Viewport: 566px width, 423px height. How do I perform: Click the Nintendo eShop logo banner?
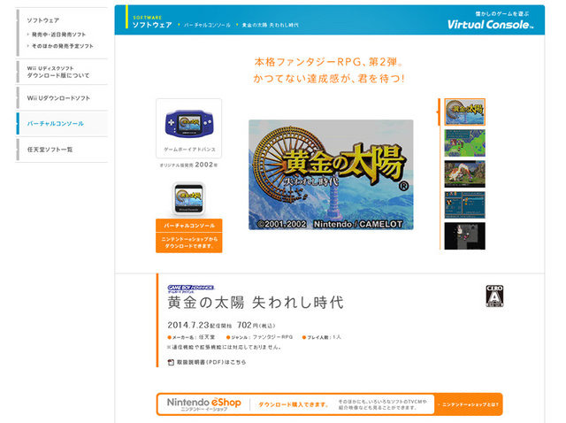click(x=204, y=404)
